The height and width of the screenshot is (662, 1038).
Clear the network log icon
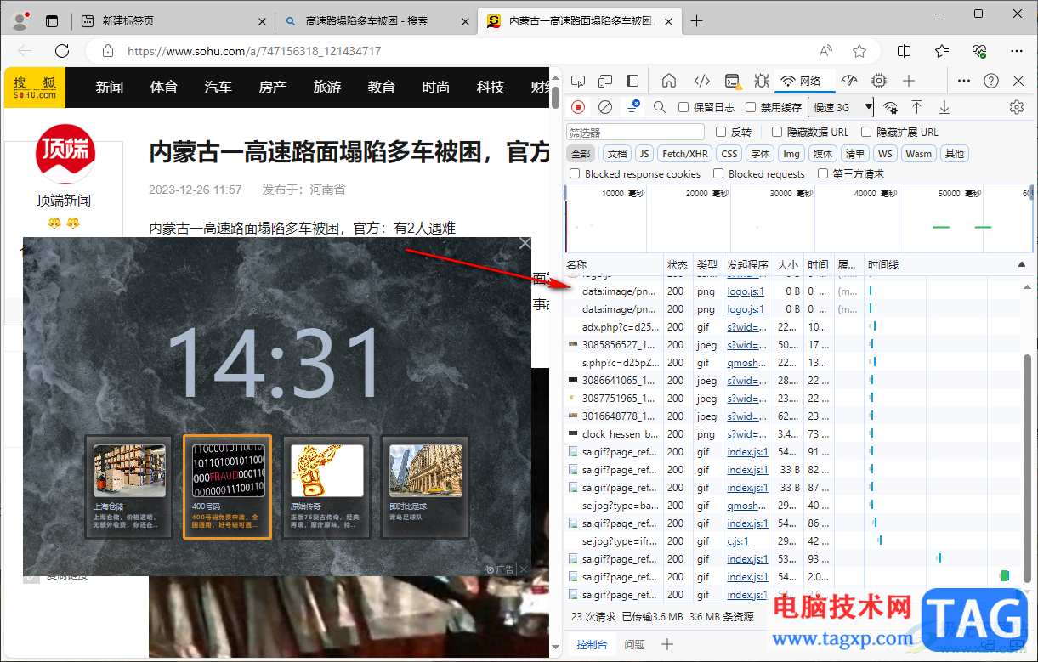coord(605,107)
